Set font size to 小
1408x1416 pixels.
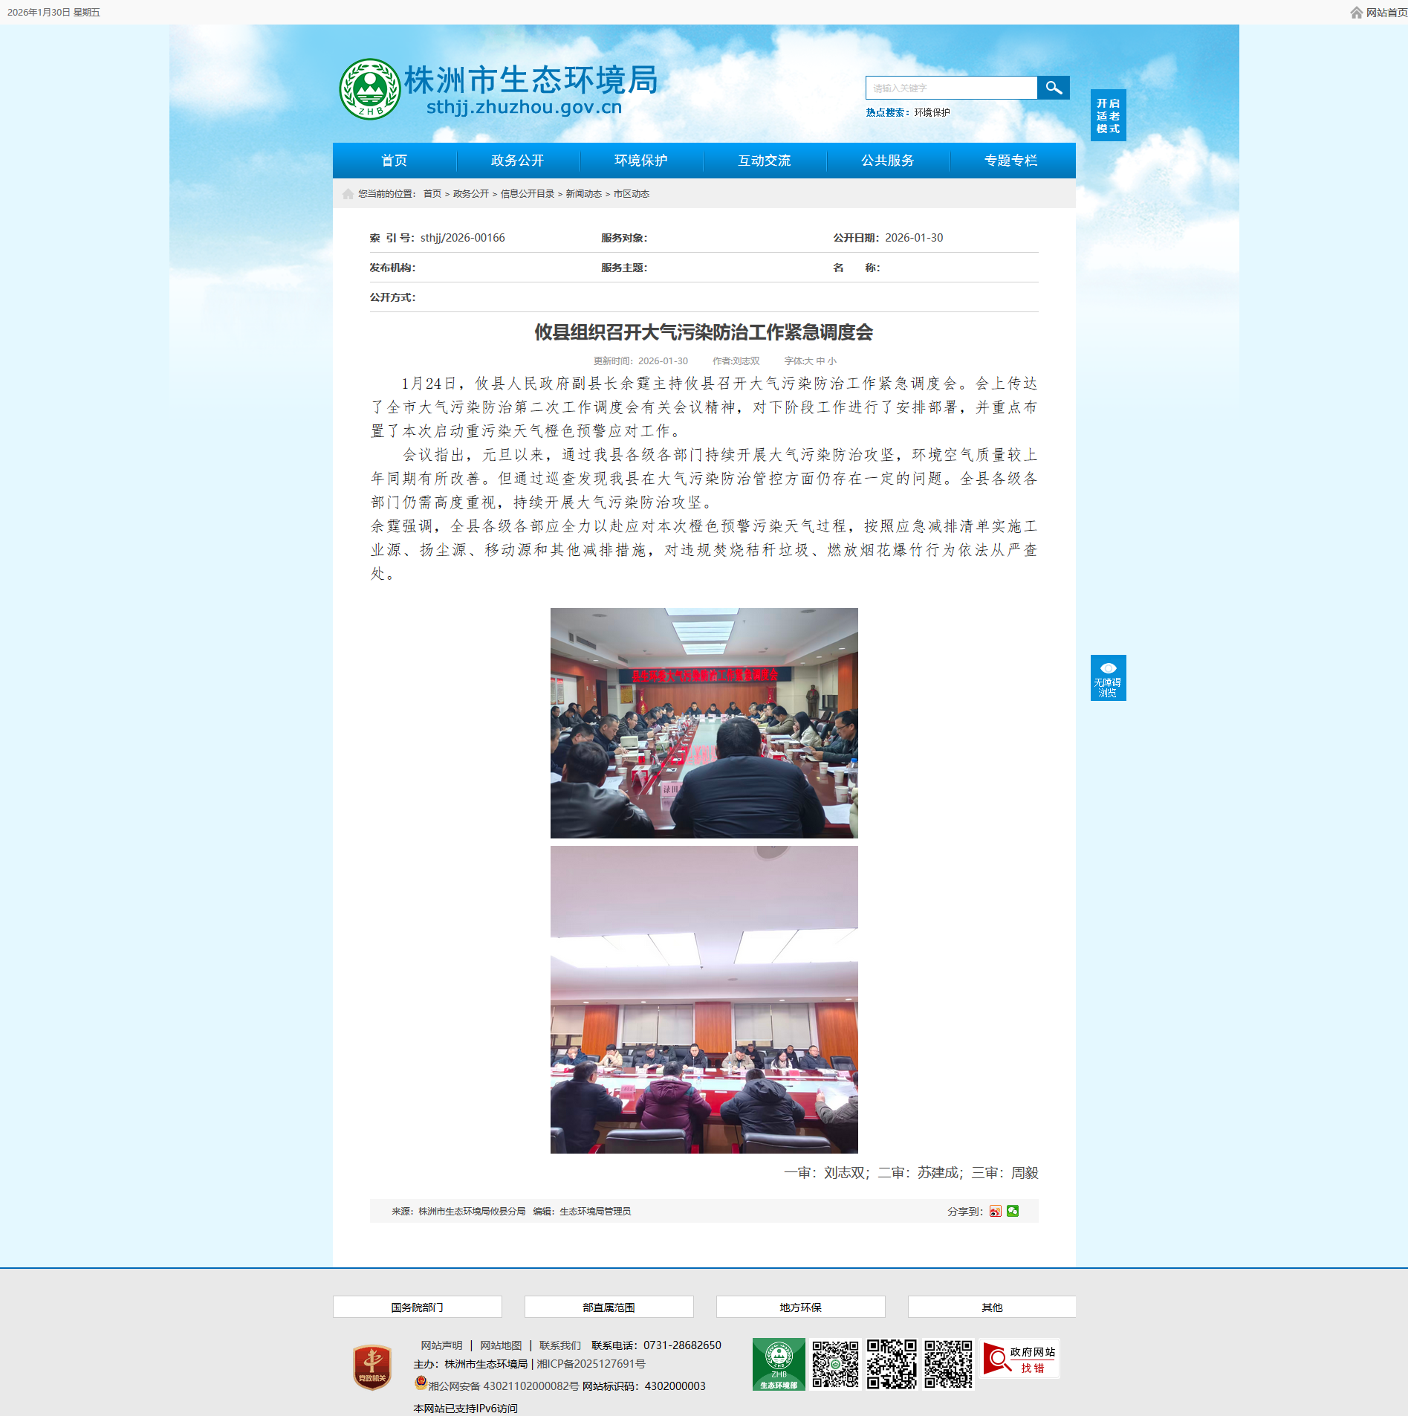point(832,361)
